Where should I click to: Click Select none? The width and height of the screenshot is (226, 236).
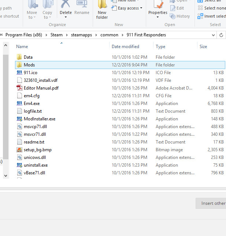pos(212,8)
